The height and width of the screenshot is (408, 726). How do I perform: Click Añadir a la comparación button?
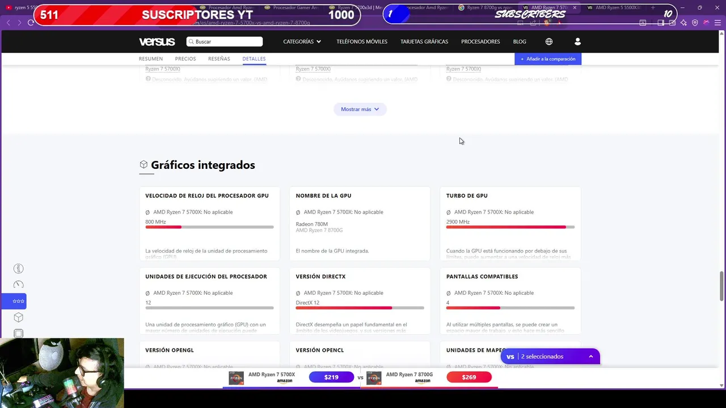tap(548, 59)
